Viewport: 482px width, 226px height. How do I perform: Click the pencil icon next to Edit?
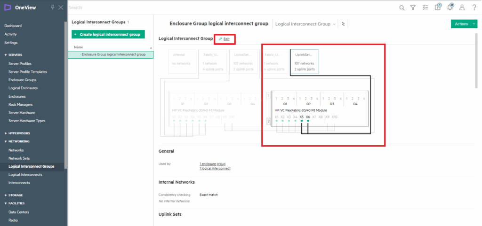pyautogui.click(x=220, y=39)
